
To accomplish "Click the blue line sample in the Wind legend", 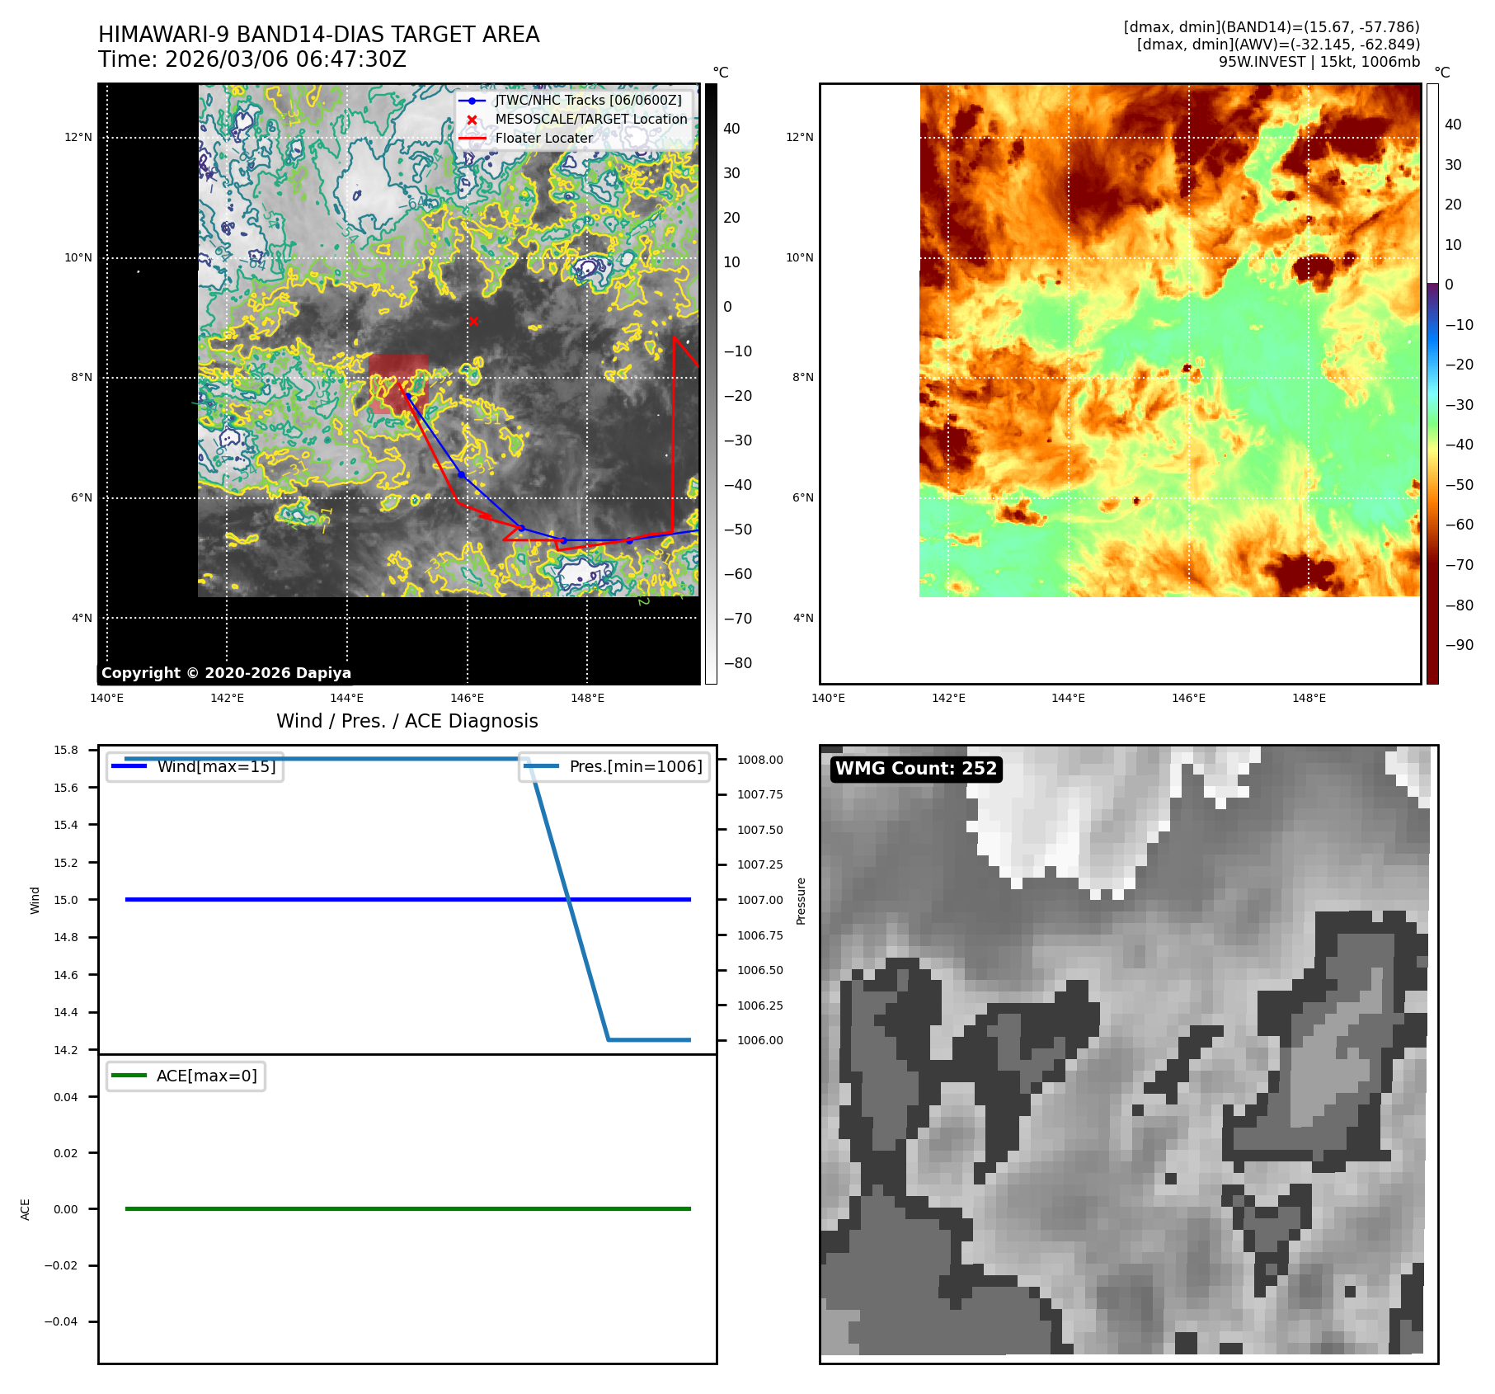I will [129, 766].
